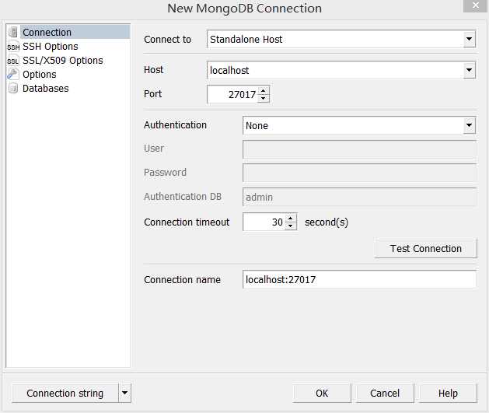Select the Connection page label
The image size is (489, 413).
[47, 32]
